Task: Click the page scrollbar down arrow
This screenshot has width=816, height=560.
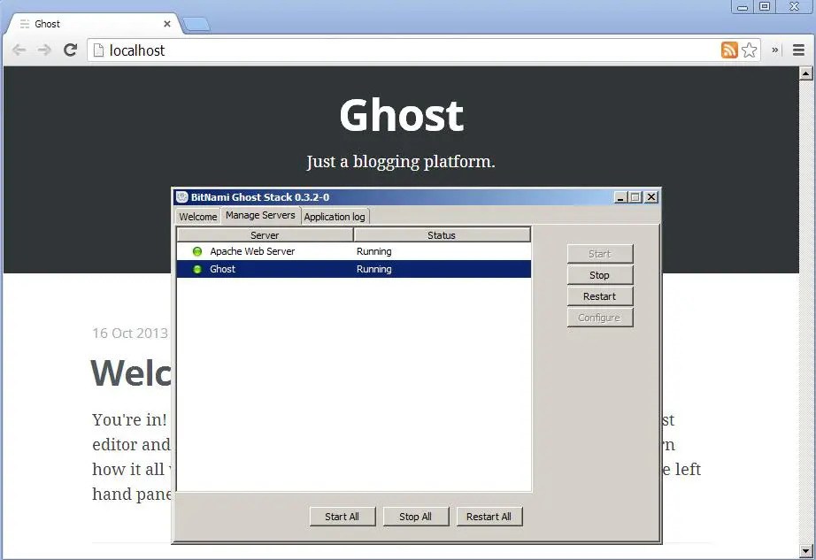Action: (806, 550)
